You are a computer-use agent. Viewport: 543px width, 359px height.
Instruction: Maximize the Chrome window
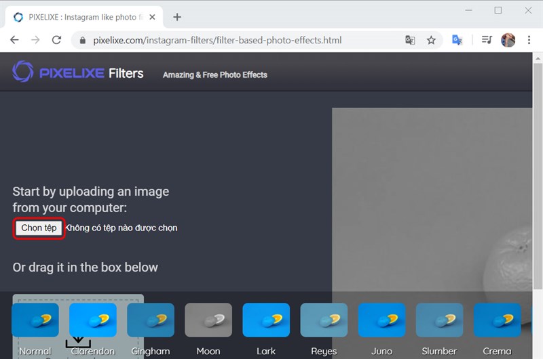pos(498,10)
